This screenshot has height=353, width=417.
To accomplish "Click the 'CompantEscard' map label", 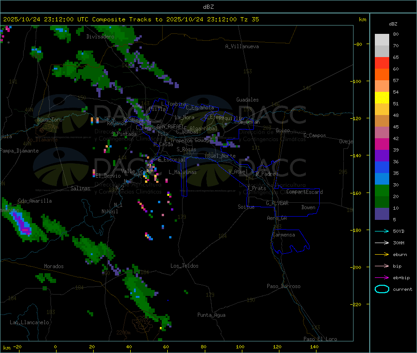I will point(304,192).
